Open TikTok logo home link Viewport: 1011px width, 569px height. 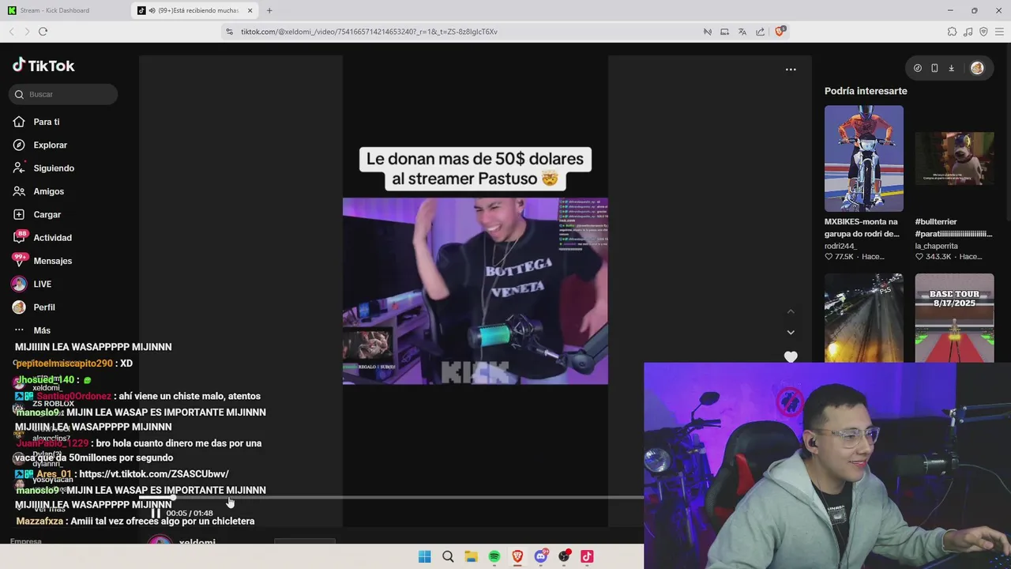43,66
